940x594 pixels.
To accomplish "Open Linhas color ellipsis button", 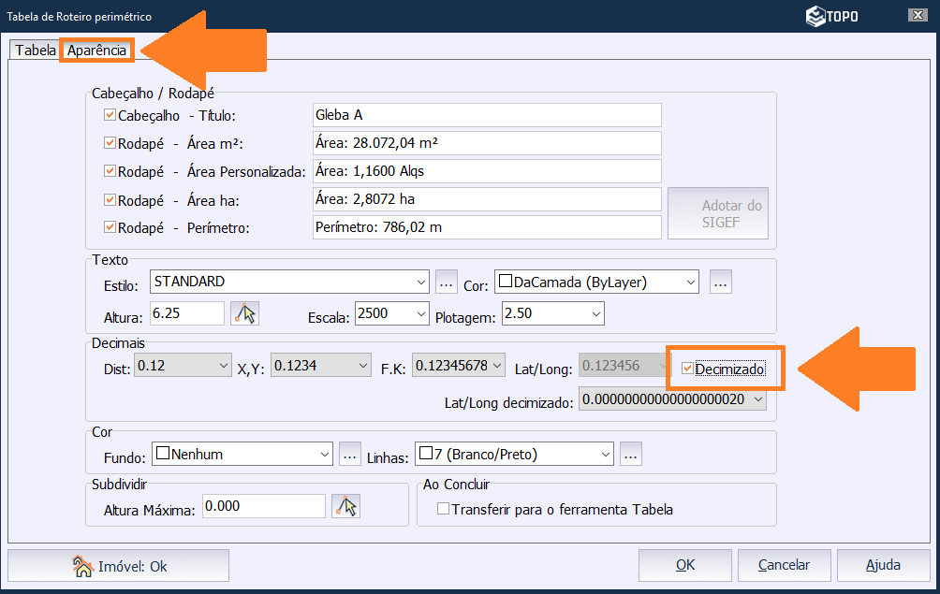I will tap(630, 455).
